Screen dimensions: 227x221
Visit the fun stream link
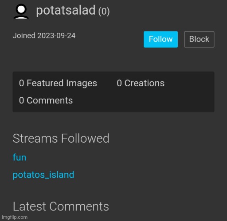[x=20, y=157]
